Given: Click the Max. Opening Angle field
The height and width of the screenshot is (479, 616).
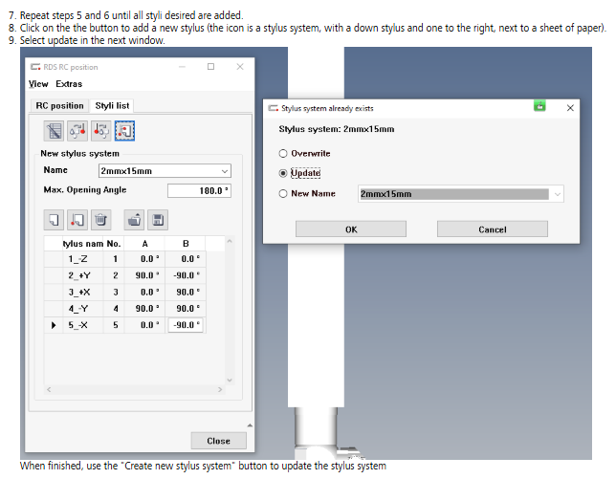Looking at the screenshot, I should pos(199,191).
